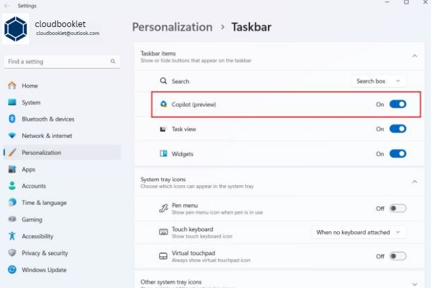
Task: Click the Accessibility figure icon
Action: click(12, 236)
